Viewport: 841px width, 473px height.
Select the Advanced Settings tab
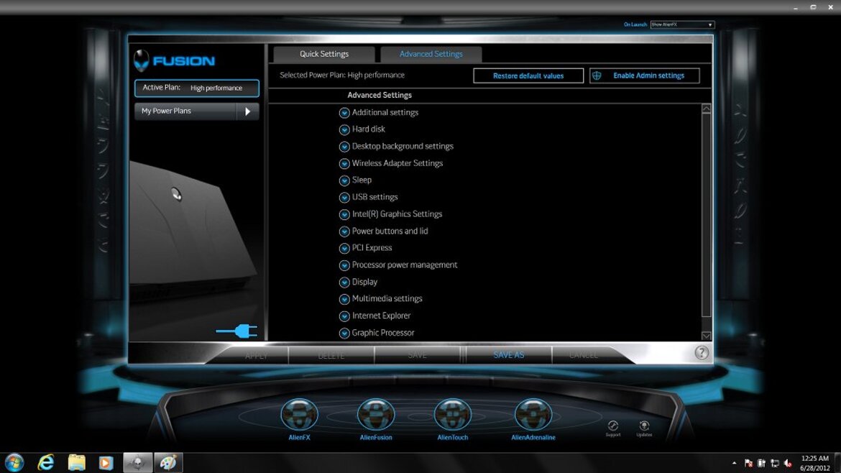tap(431, 54)
